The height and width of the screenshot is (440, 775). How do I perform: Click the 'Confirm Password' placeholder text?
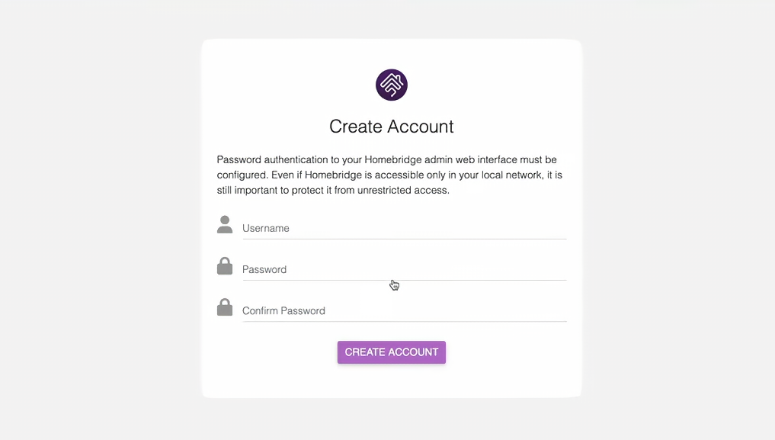(x=283, y=310)
